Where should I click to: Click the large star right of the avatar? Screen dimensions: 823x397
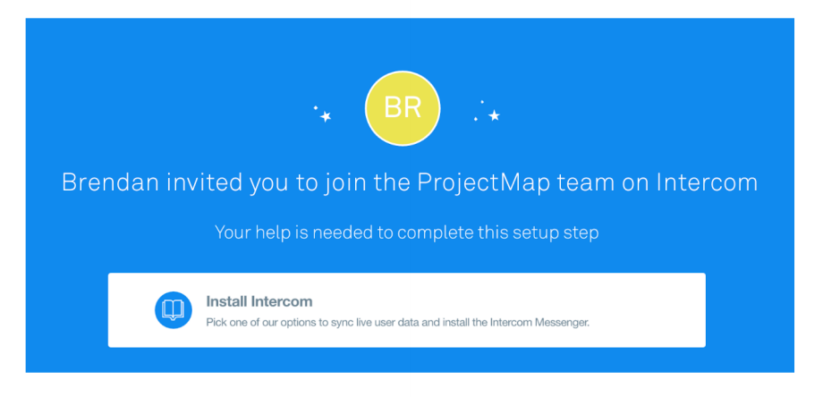494,115
